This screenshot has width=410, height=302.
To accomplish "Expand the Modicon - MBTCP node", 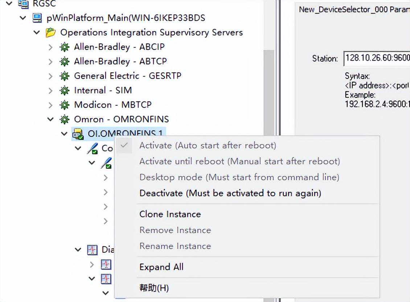I will point(50,105).
